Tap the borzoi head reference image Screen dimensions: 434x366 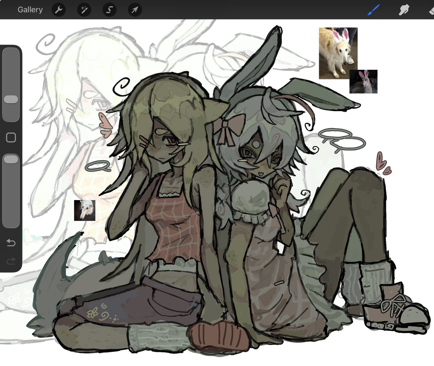click(85, 210)
